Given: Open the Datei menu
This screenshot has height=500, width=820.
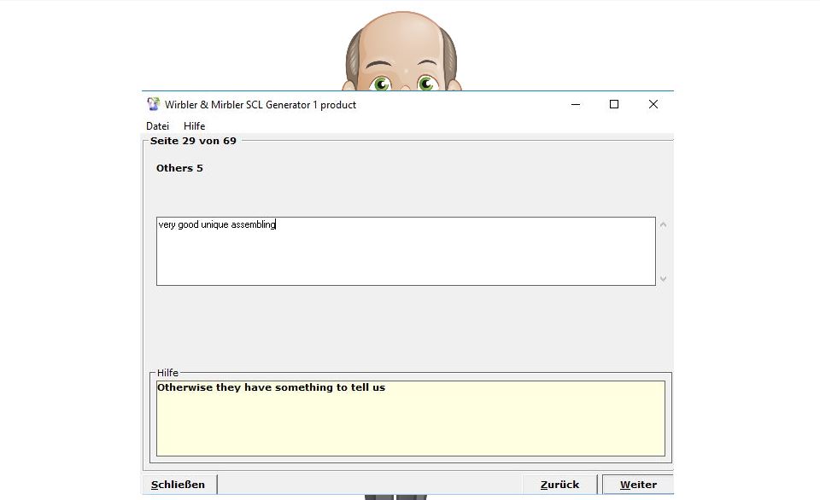Looking at the screenshot, I should (157, 126).
